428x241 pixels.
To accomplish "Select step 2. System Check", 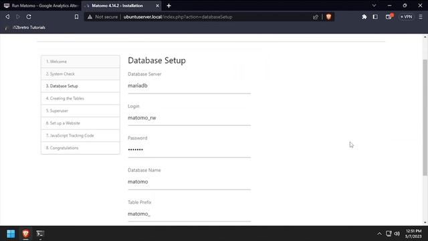I will [80, 74].
